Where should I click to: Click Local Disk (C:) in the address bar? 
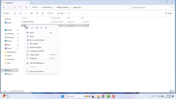pos(47,7)
